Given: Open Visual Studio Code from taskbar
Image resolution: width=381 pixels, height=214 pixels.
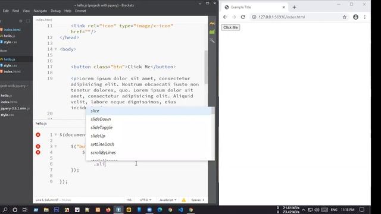Looking at the screenshot, I should 180,210.
